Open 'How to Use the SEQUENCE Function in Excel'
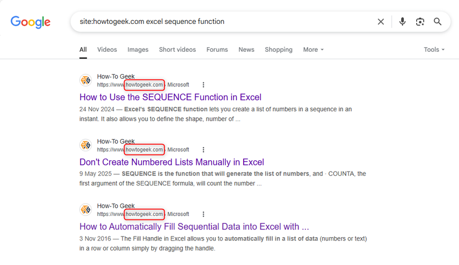Screen dimensions: 459x265 pos(170,97)
